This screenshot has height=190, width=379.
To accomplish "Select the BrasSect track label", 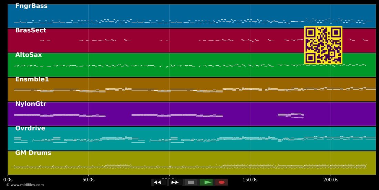I will click(x=31, y=30).
